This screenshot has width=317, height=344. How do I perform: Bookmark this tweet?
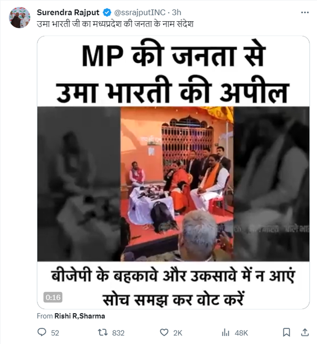click(286, 332)
